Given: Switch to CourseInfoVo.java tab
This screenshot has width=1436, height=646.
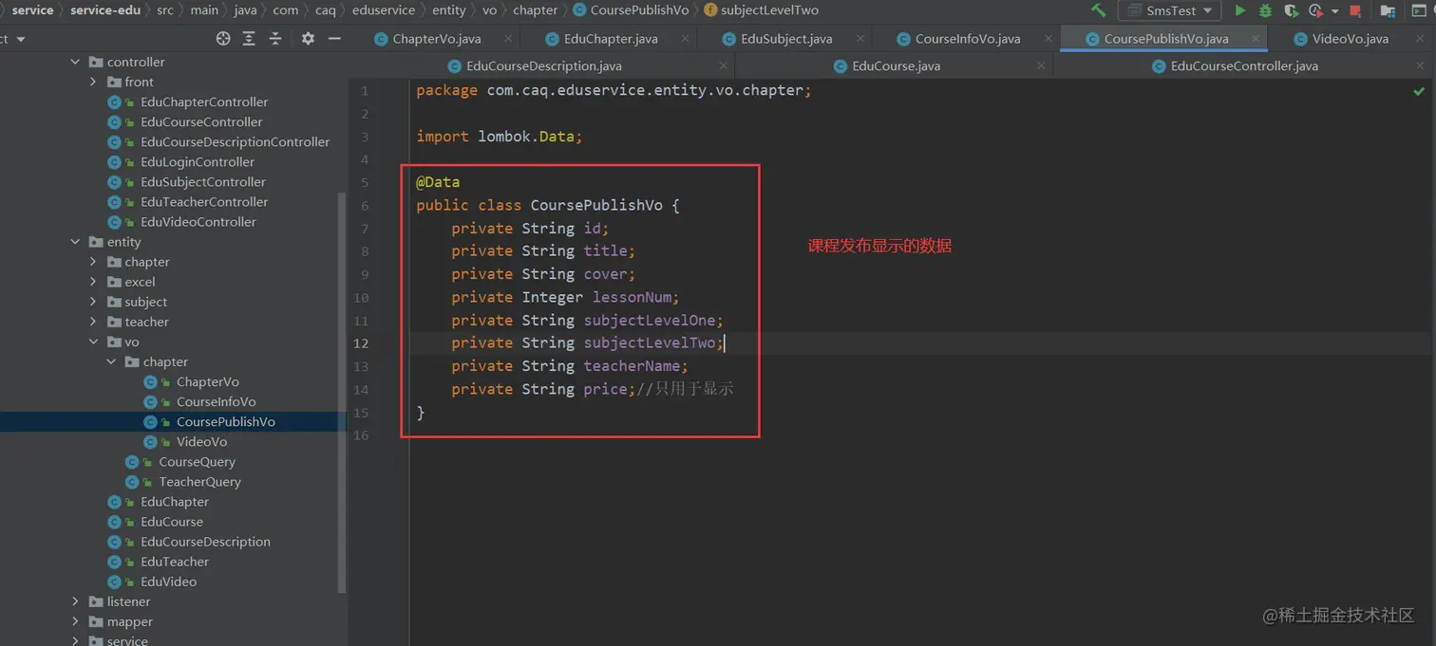Looking at the screenshot, I should click(968, 39).
